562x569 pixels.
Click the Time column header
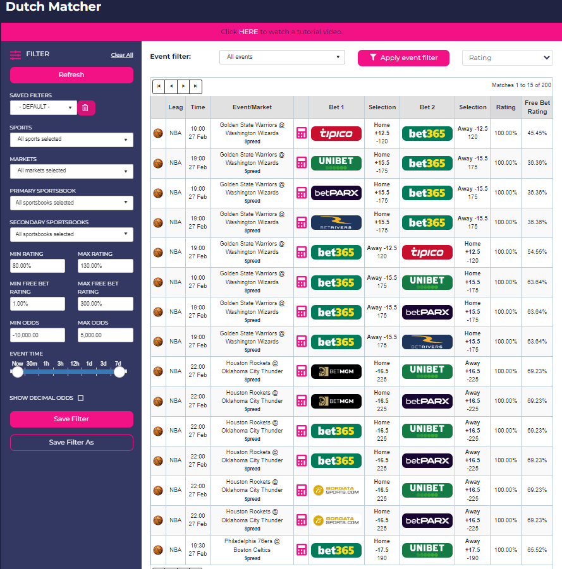click(198, 107)
